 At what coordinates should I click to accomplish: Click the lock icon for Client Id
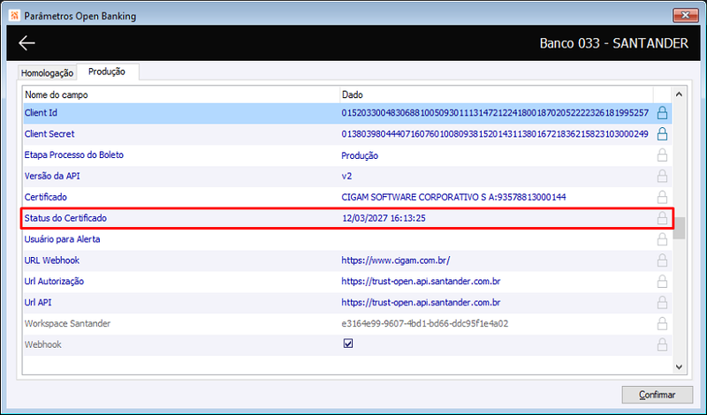[x=662, y=113]
